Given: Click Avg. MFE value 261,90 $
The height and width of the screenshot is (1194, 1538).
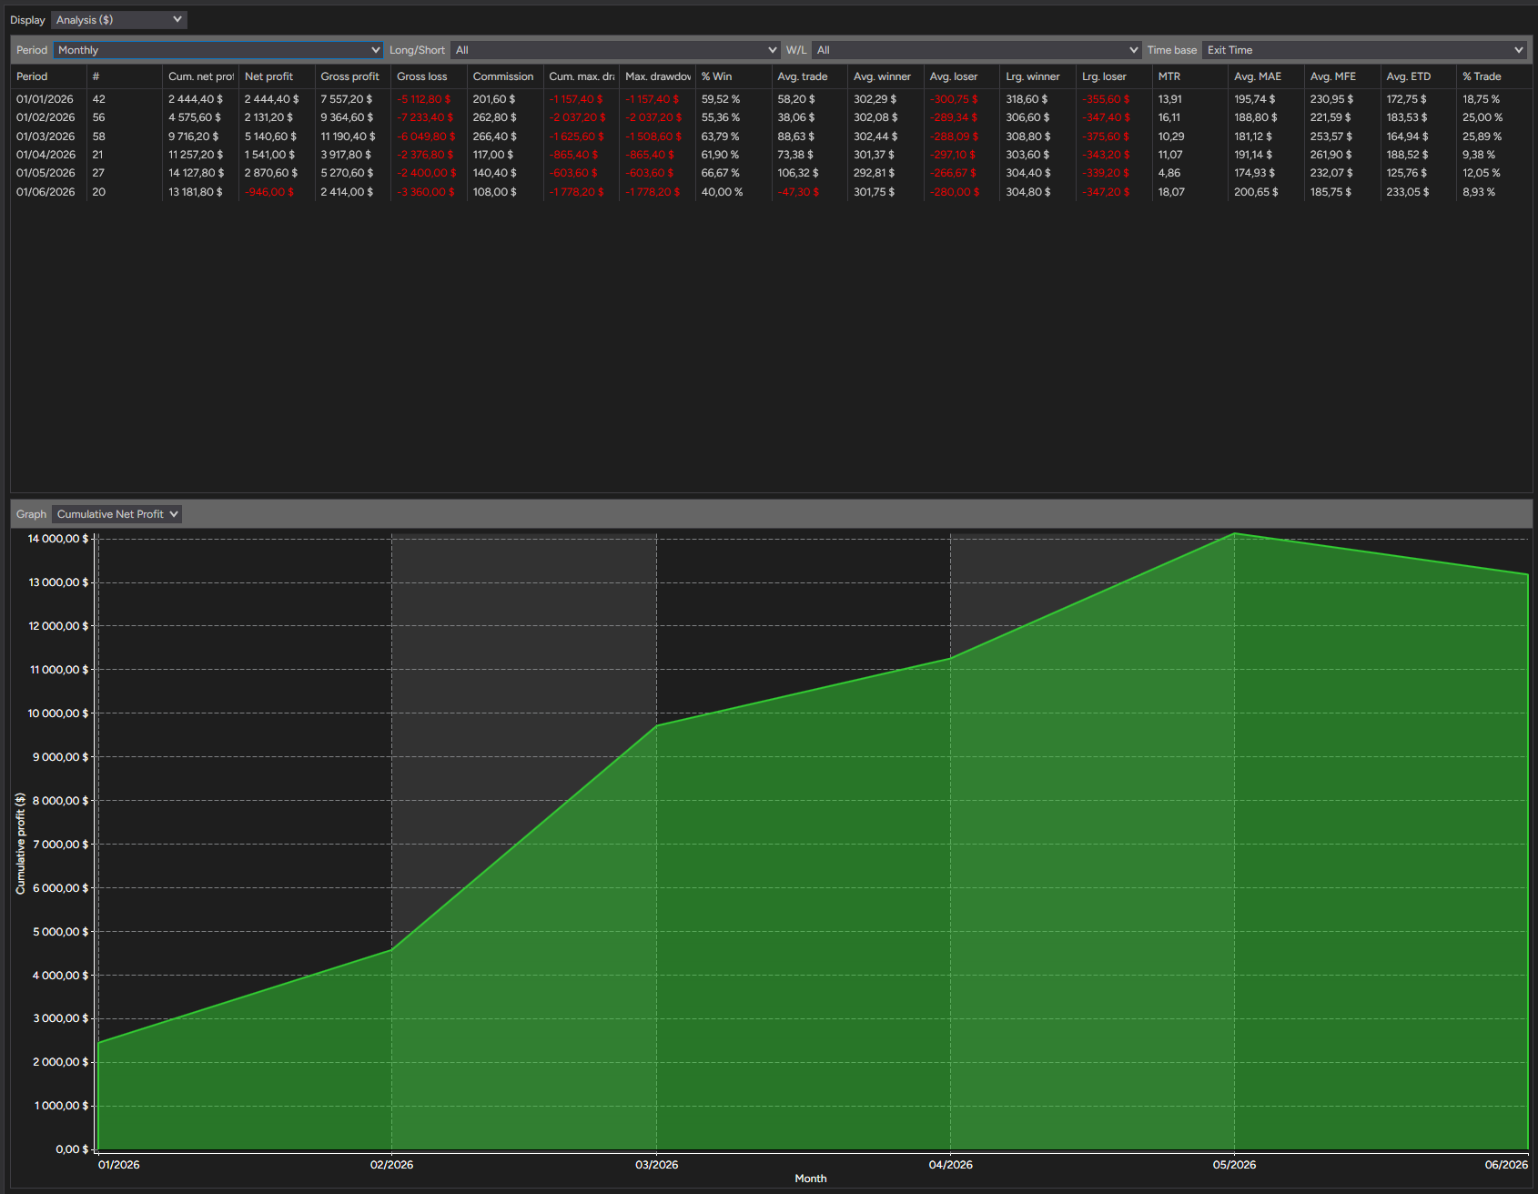Looking at the screenshot, I should click(1331, 155).
